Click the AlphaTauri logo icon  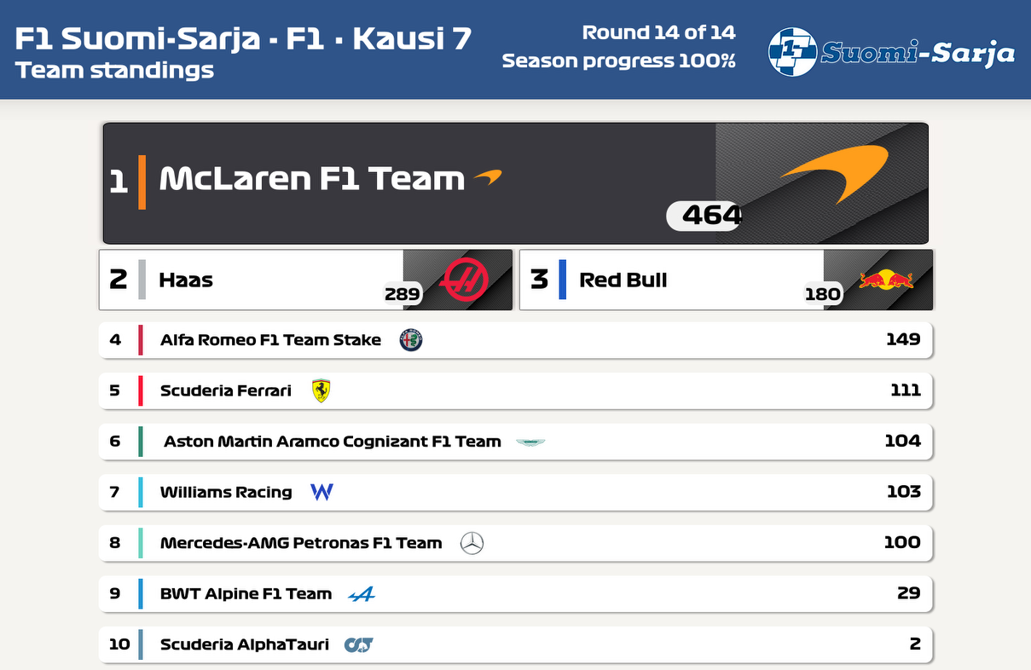(x=359, y=645)
